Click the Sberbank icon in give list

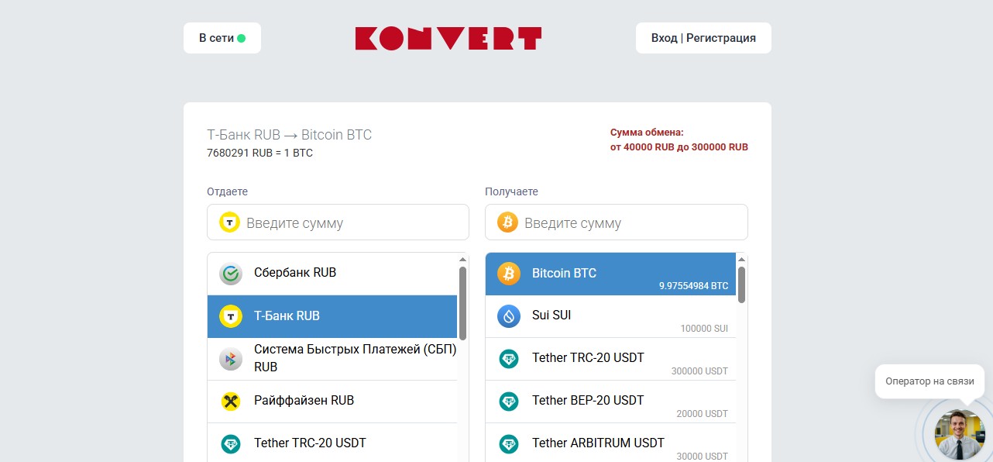coord(231,274)
